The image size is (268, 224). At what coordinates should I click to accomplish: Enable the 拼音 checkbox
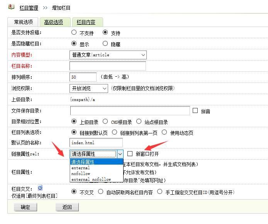195,111
